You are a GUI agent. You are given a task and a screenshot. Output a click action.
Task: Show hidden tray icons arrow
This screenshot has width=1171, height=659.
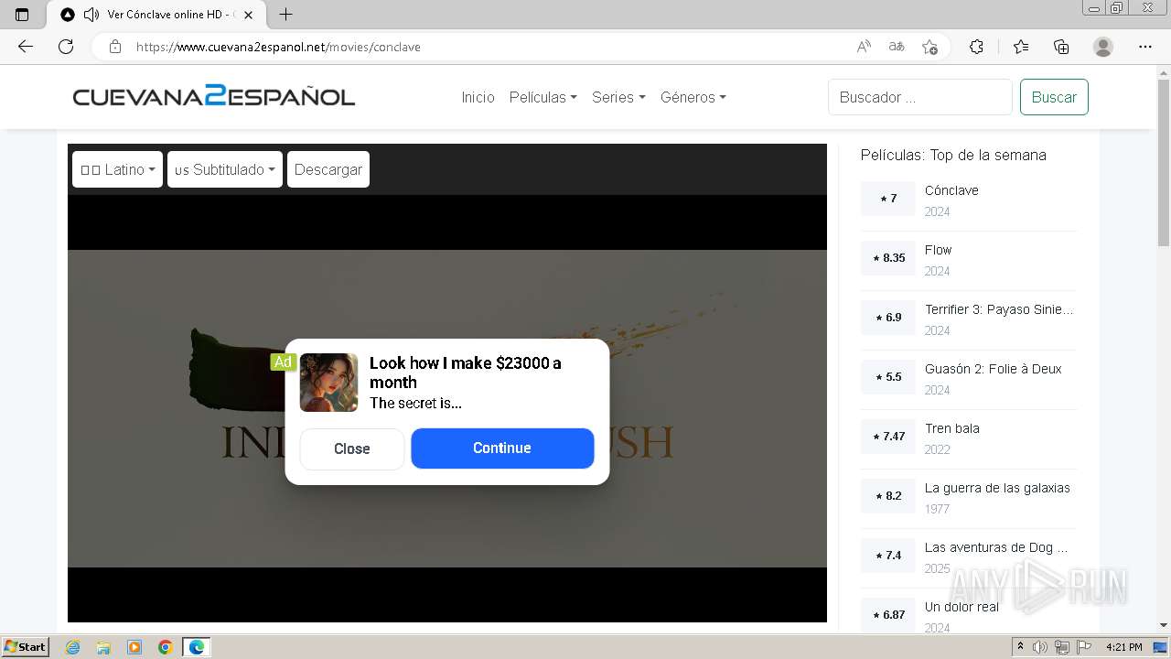point(1020,647)
